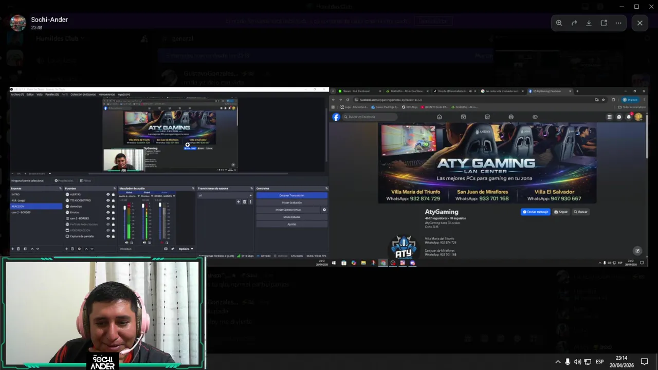658x370 pixels.
Task: Click Propiedades button above OBS docks
Action: click(64, 180)
